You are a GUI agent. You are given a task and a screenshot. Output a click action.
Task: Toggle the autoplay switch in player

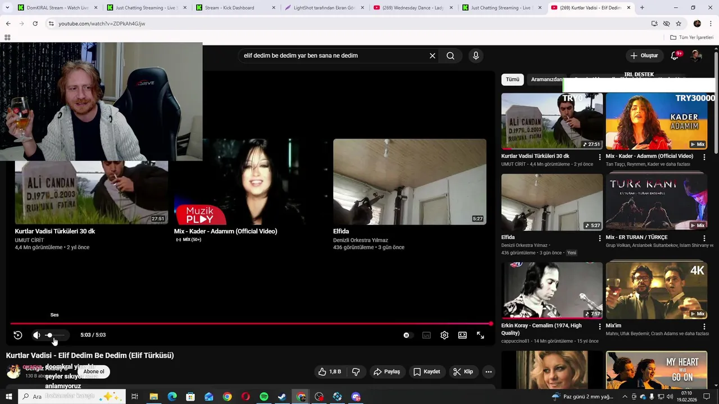click(x=408, y=335)
